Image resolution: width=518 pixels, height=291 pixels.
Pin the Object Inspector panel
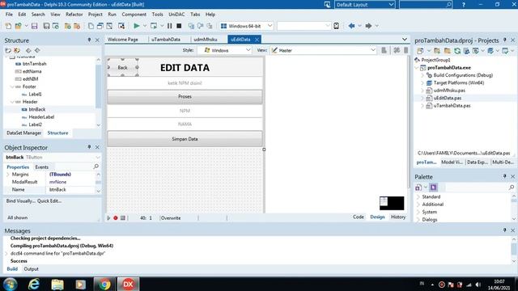tap(89, 147)
